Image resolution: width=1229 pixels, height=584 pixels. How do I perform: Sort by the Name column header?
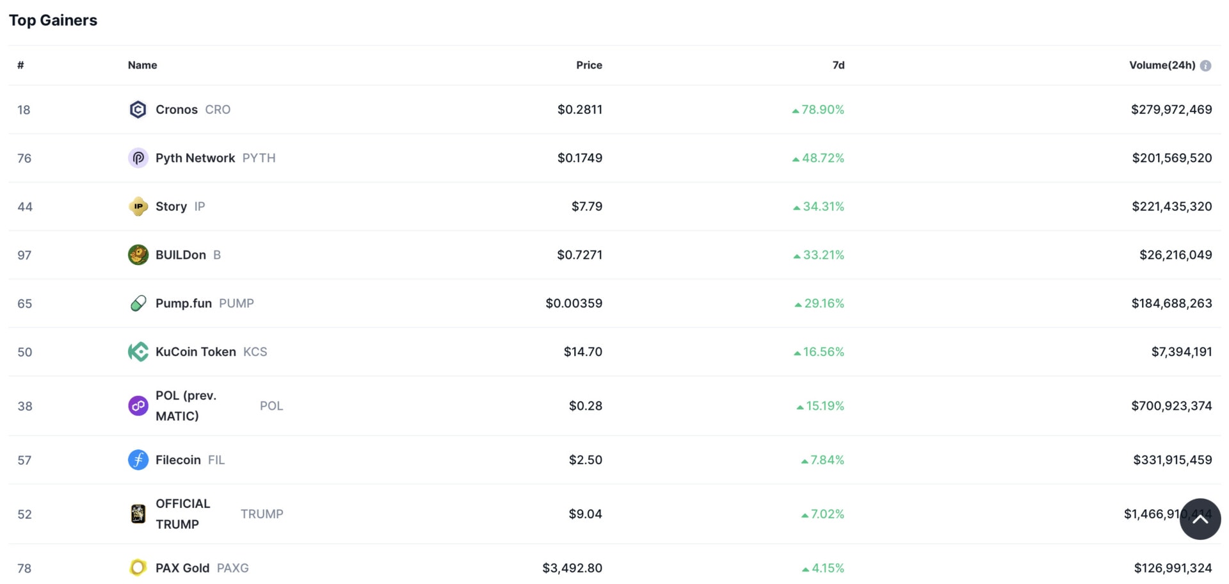coord(142,65)
